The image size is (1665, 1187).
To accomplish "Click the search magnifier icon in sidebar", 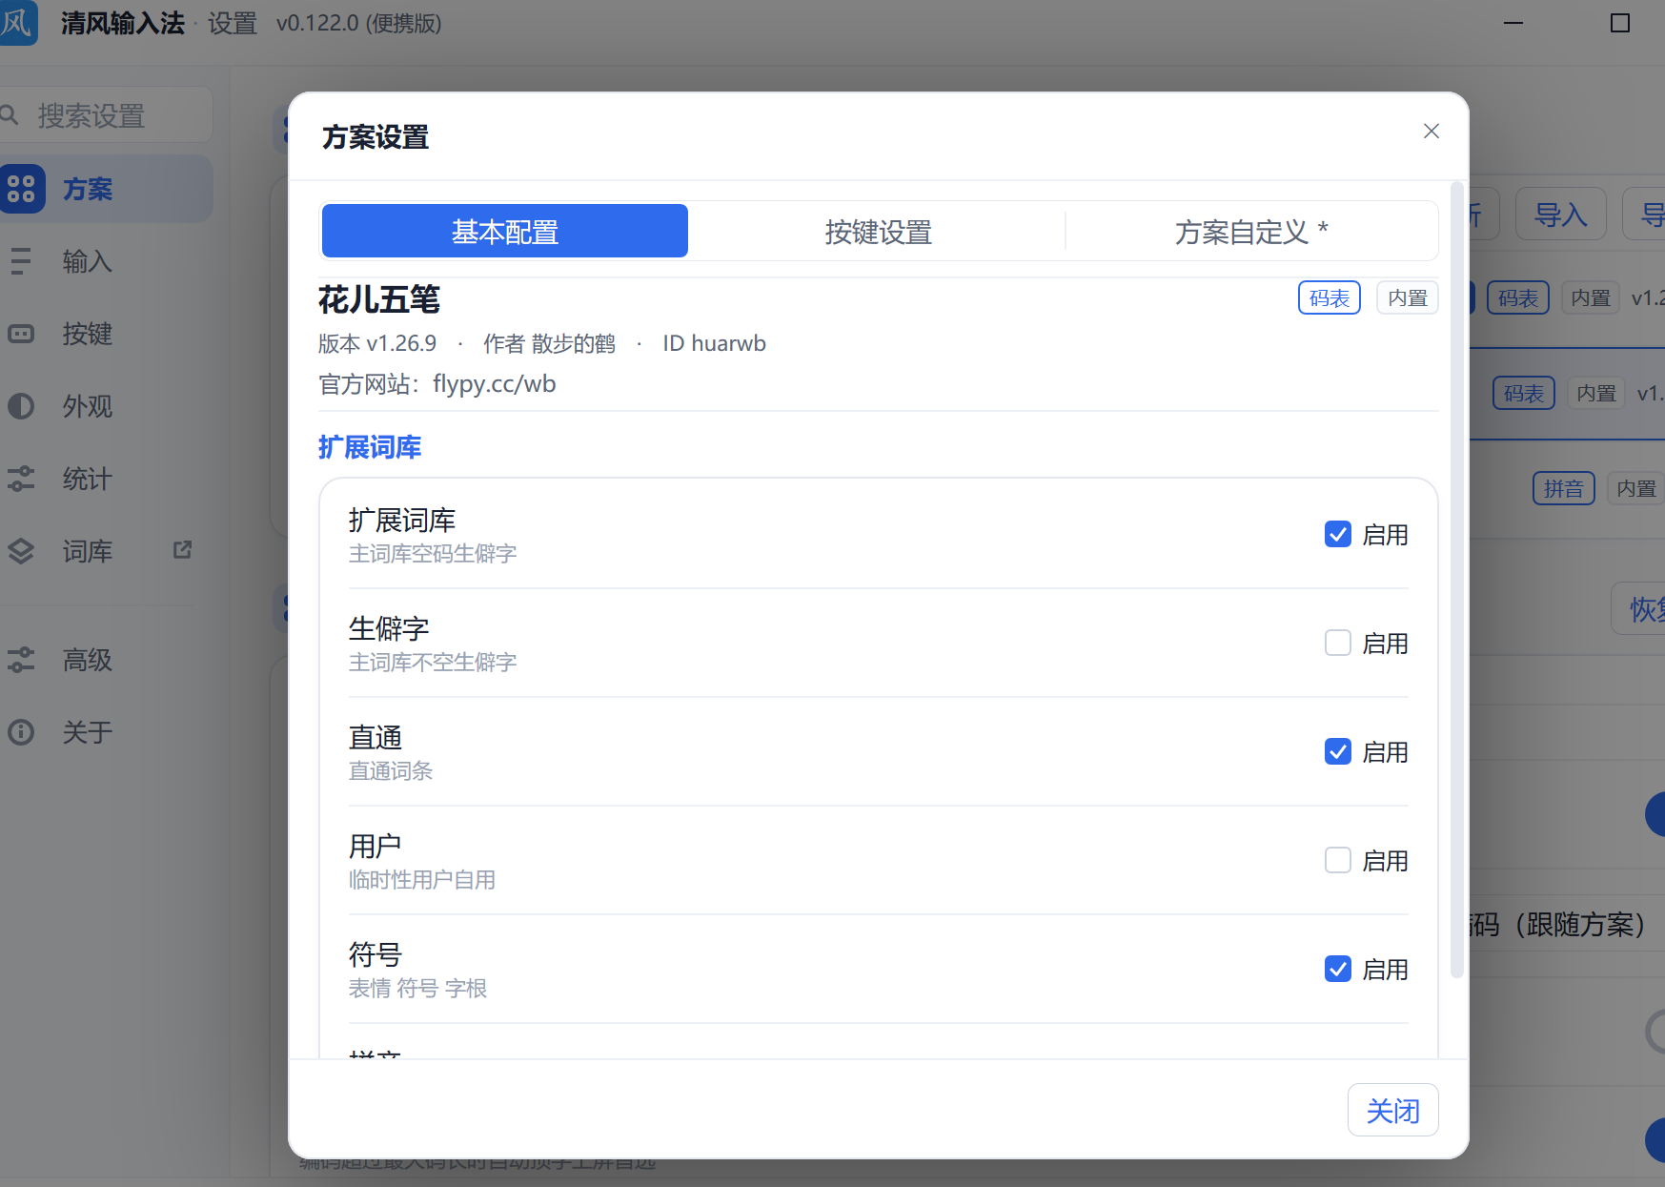I will [x=10, y=115].
